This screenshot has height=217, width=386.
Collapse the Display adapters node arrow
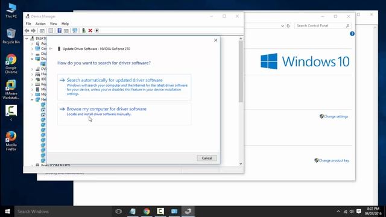point(32,59)
